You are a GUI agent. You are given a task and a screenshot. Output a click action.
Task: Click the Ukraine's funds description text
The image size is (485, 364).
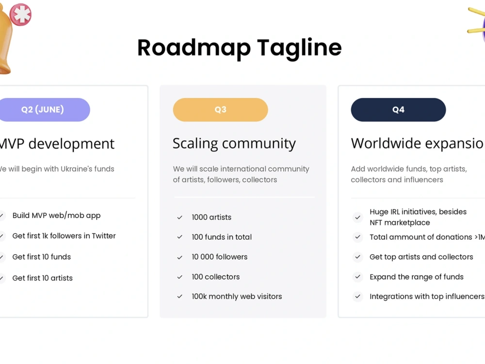click(57, 169)
